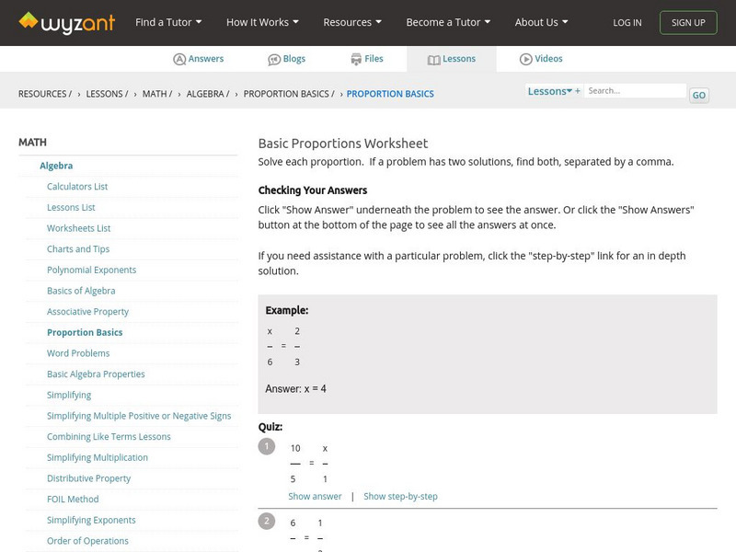Open the Lessons search category dropdown

click(550, 91)
